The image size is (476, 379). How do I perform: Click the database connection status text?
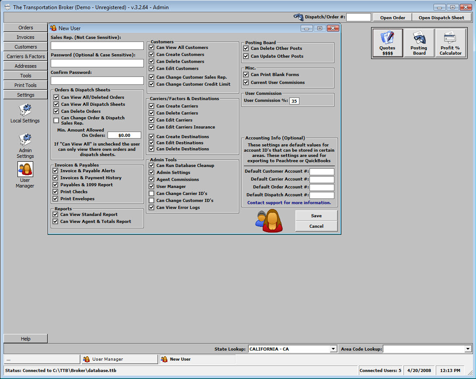61,371
